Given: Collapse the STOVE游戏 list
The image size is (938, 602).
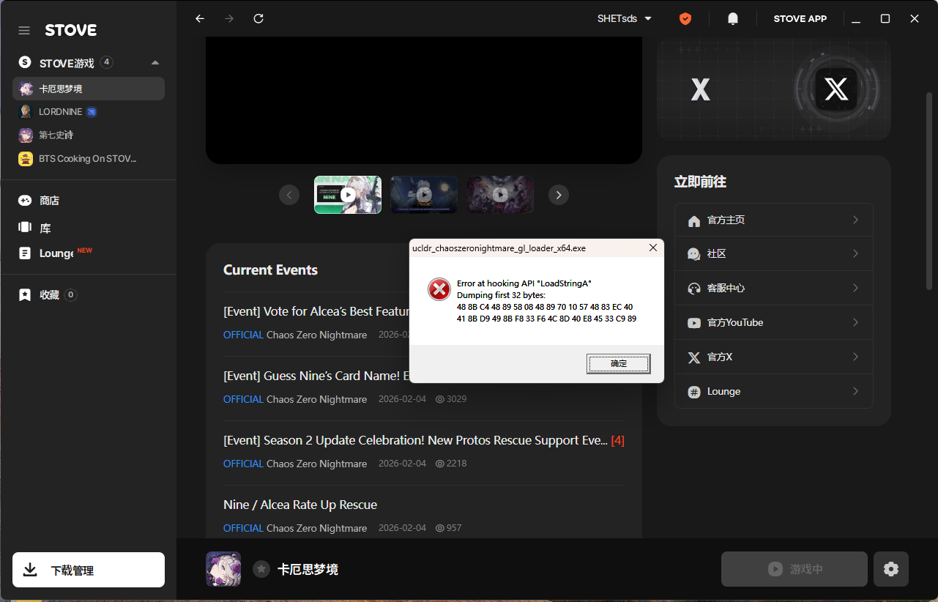Looking at the screenshot, I should (155, 63).
